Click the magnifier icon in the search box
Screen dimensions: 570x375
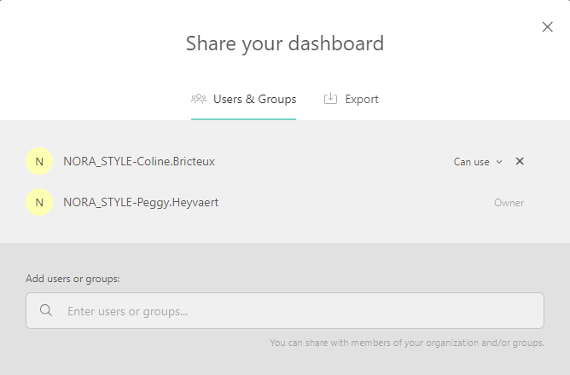[47, 311]
